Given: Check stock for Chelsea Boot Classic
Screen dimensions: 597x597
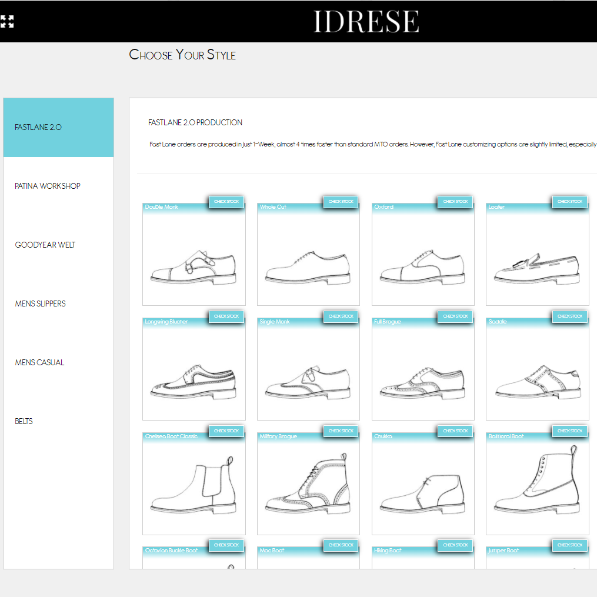Looking at the screenshot, I should coord(226,431).
